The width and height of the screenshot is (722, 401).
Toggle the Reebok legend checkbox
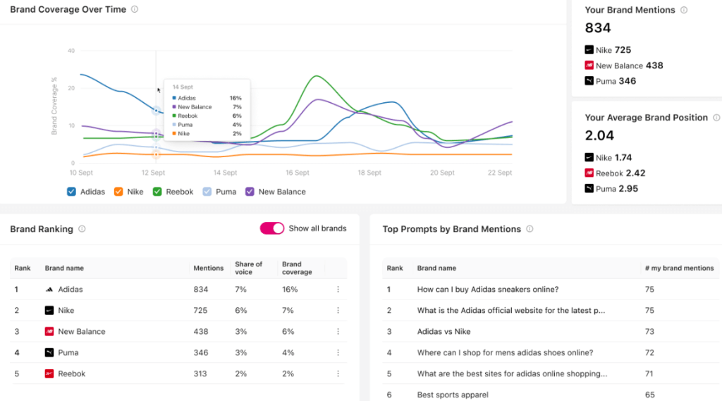pos(158,192)
